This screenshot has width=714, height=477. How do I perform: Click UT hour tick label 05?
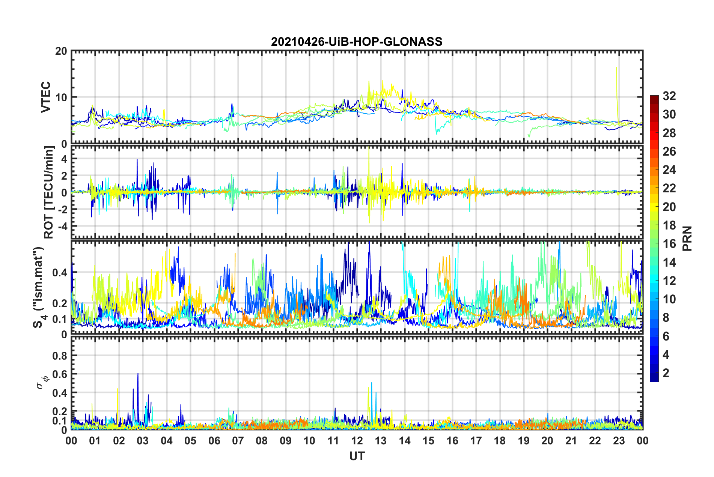(x=190, y=441)
